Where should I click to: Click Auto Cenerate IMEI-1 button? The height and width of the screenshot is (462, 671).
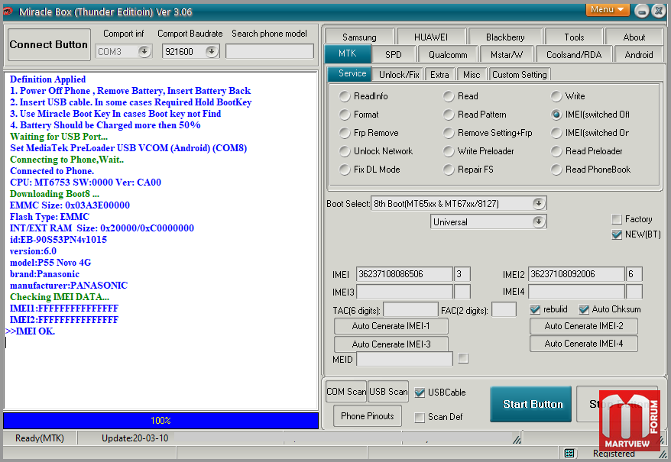pyautogui.click(x=391, y=326)
